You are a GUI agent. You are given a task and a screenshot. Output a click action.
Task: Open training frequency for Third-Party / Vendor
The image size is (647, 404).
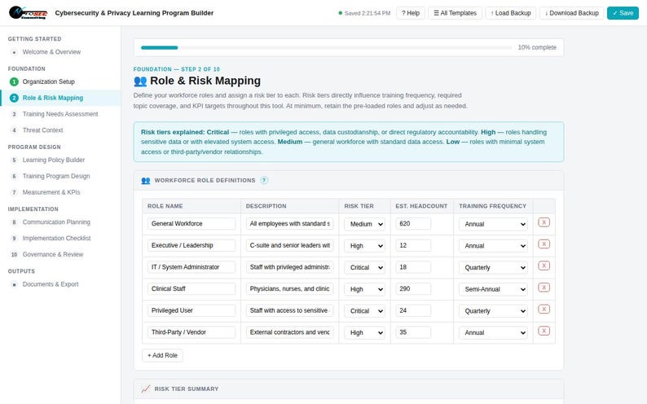pos(493,332)
